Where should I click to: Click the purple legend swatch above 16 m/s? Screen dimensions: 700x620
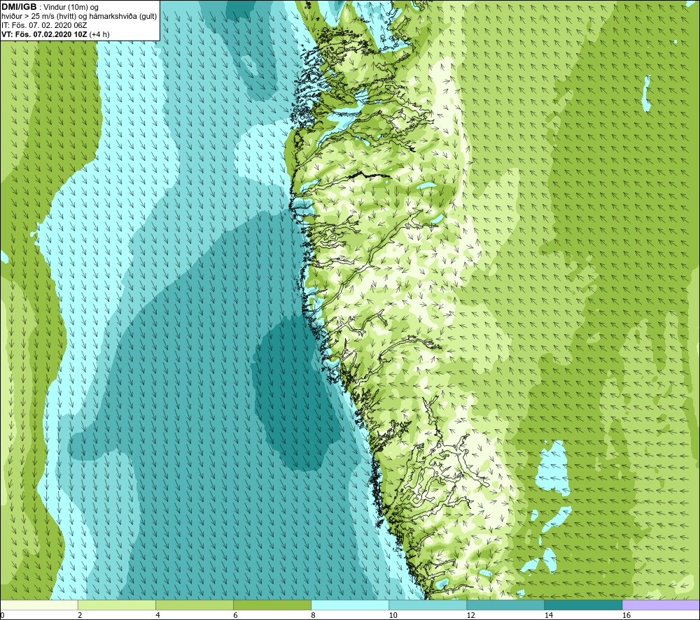(x=661, y=605)
